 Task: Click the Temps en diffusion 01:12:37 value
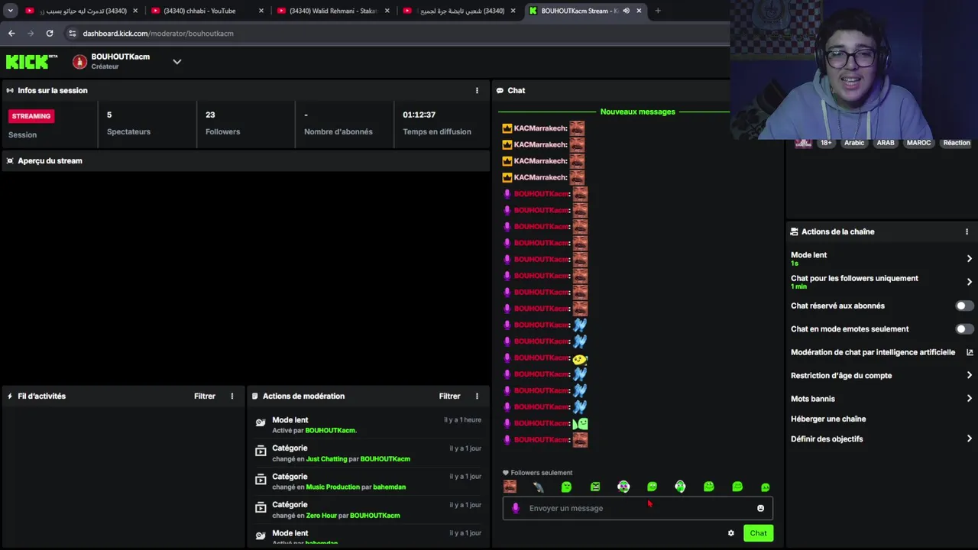419,115
